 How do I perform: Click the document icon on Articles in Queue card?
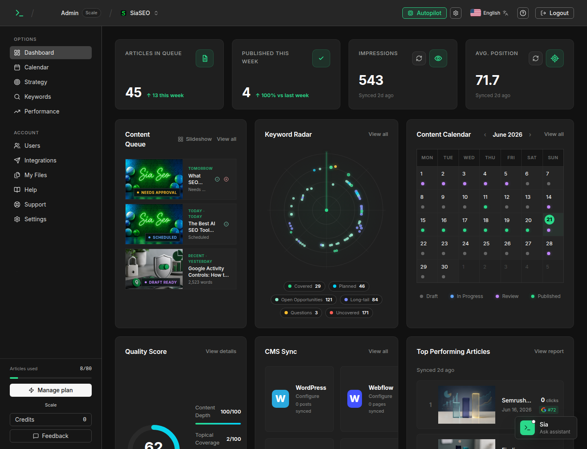(205, 58)
